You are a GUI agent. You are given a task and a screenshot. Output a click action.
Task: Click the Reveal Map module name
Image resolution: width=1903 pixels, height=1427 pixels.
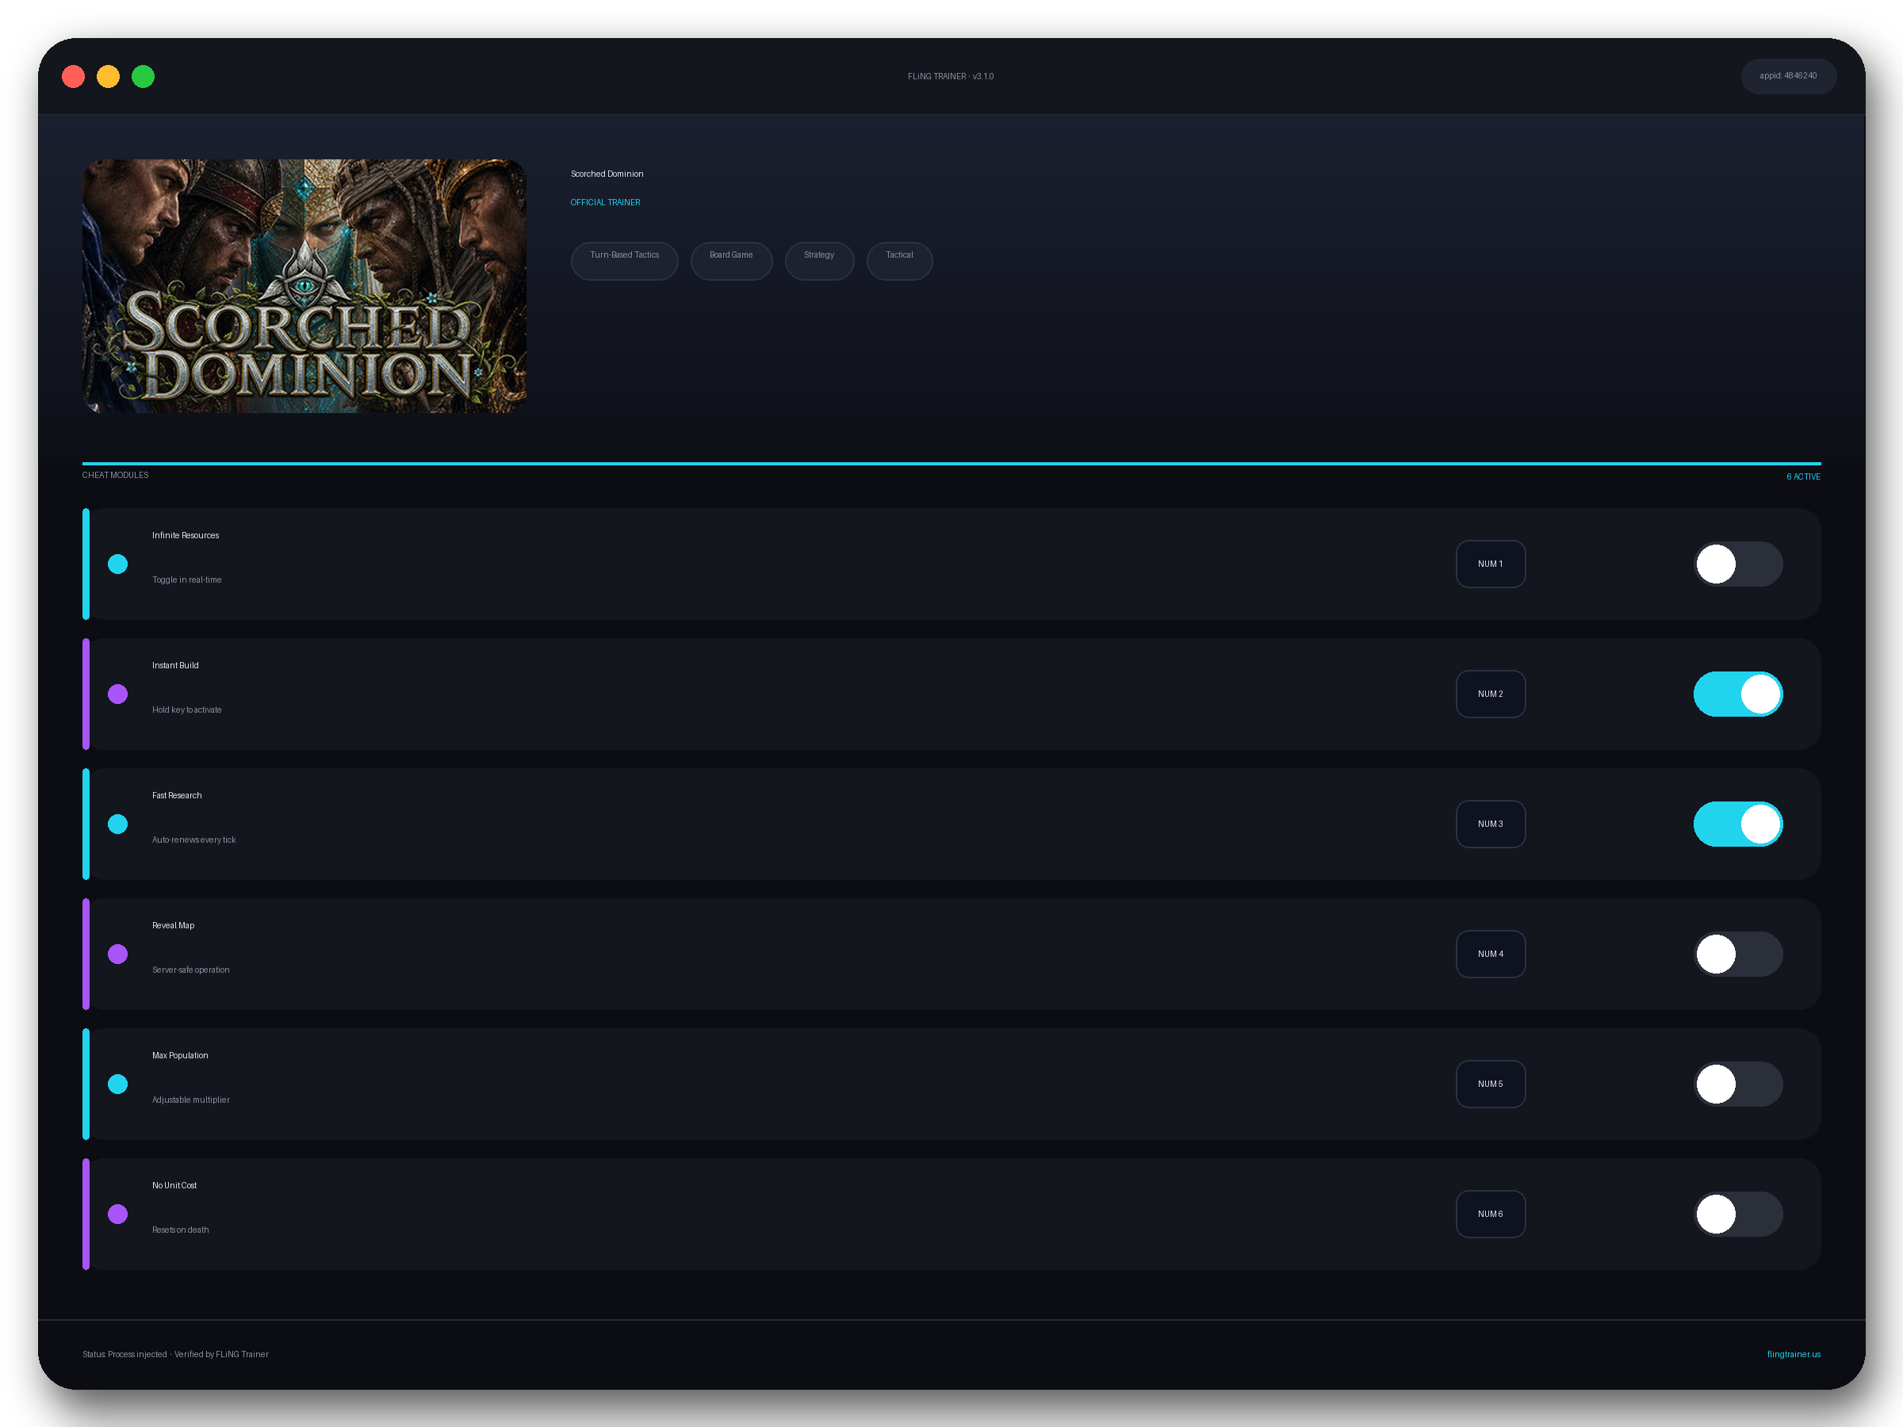point(174,925)
